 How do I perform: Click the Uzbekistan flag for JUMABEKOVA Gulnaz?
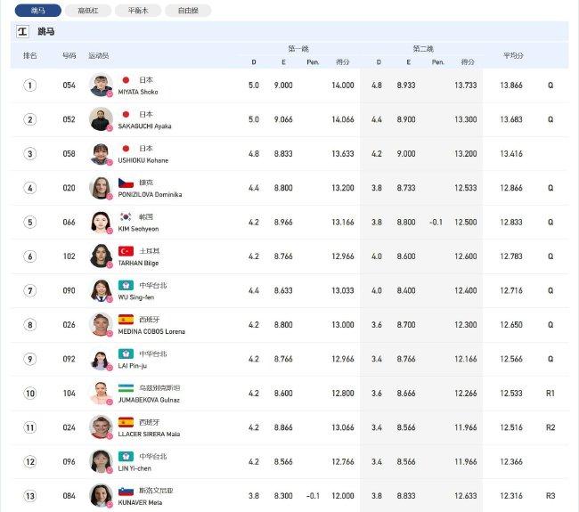point(126,388)
